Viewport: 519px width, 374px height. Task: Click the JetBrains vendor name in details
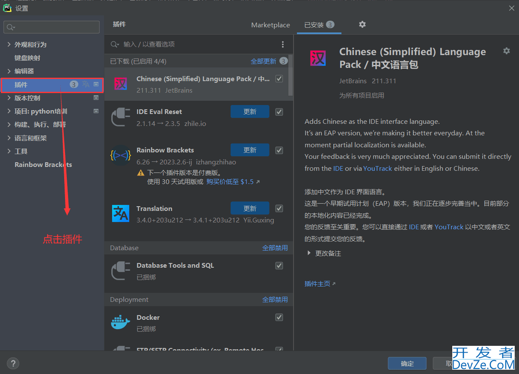pyautogui.click(x=353, y=81)
